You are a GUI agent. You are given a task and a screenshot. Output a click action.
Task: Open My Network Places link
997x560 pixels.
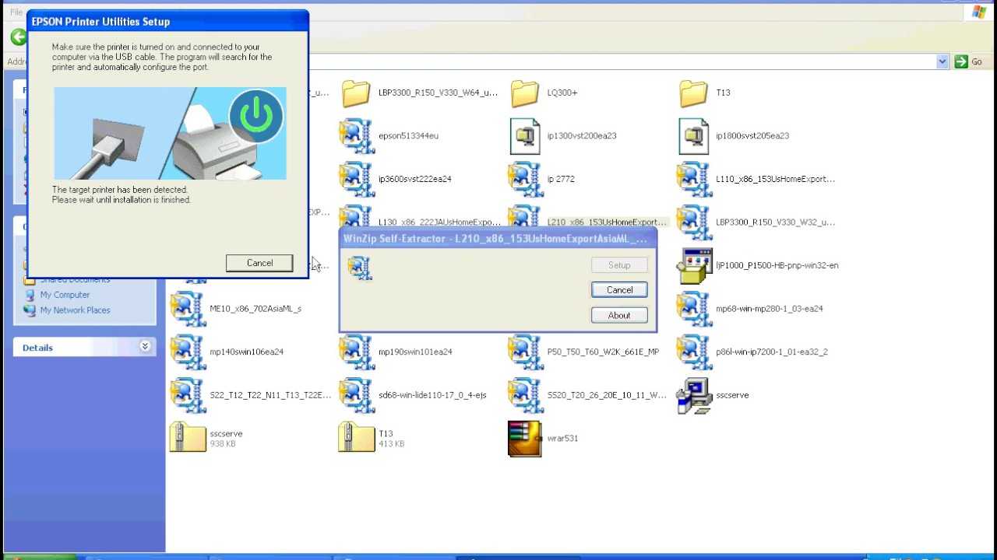(x=75, y=310)
